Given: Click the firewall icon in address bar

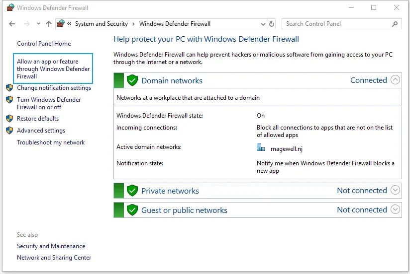Looking at the screenshot, I should (x=61, y=23).
